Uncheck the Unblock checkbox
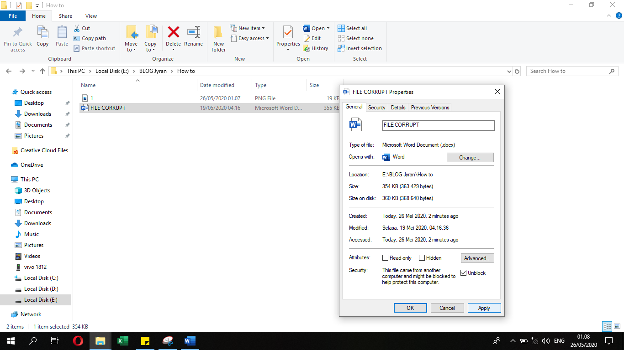Viewport: 624px width, 350px height. tap(464, 273)
